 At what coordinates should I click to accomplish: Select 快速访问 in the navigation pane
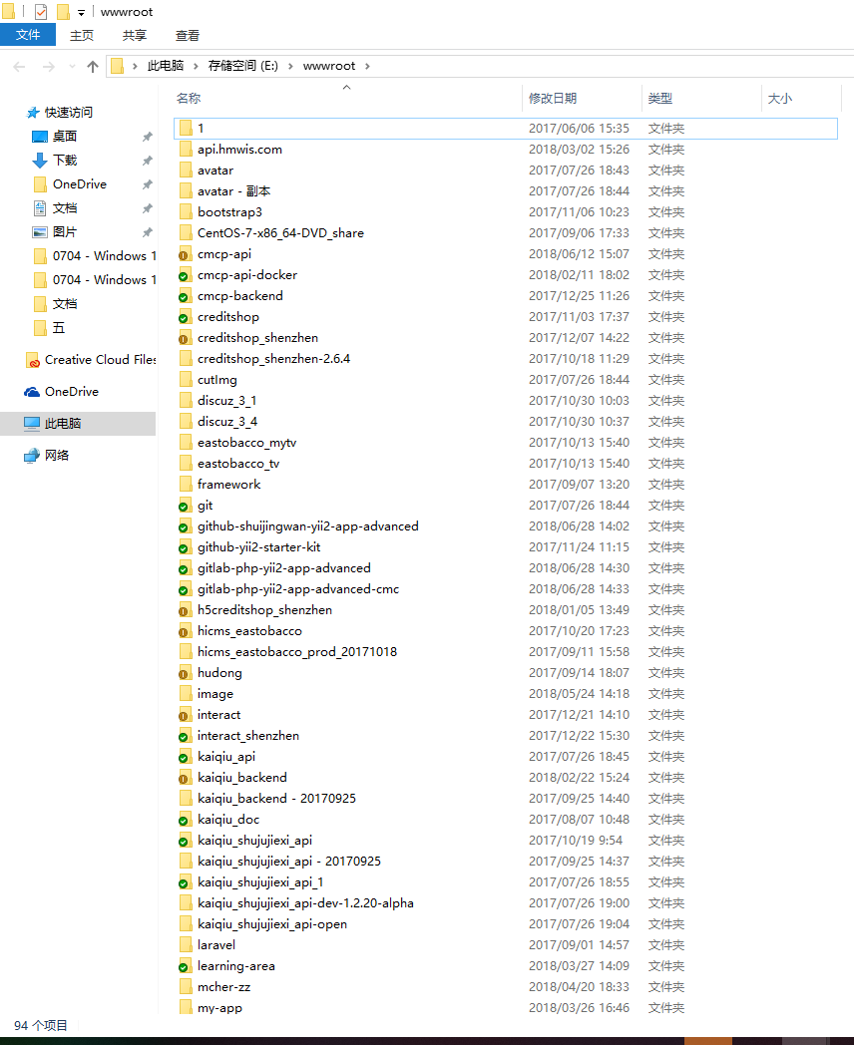pyautogui.click(x=68, y=112)
